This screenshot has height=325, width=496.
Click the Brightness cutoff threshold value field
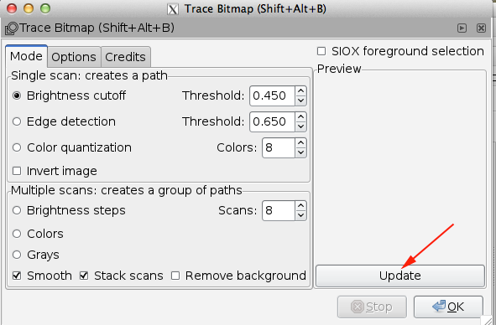[x=273, y=95]
